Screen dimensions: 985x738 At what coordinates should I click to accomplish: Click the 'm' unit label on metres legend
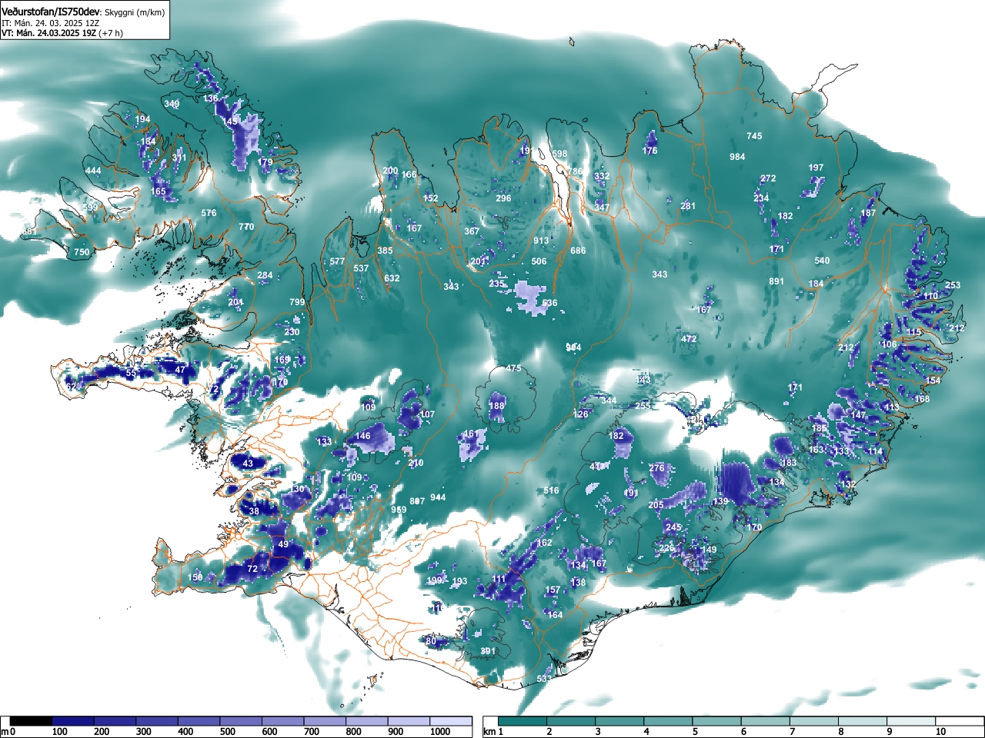(5, 732)
